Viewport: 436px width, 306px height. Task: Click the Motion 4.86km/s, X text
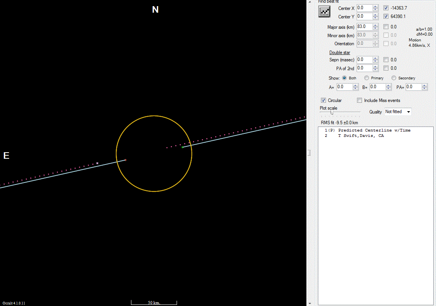click(x=419, y=43)
